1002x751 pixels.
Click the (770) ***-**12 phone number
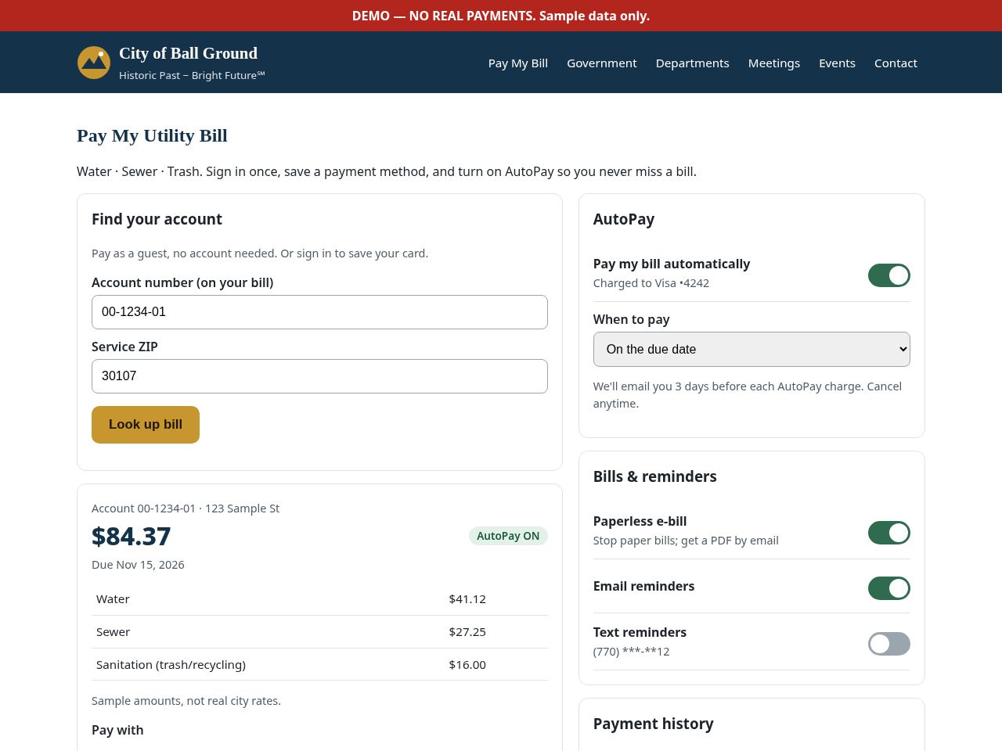(631, 652)
